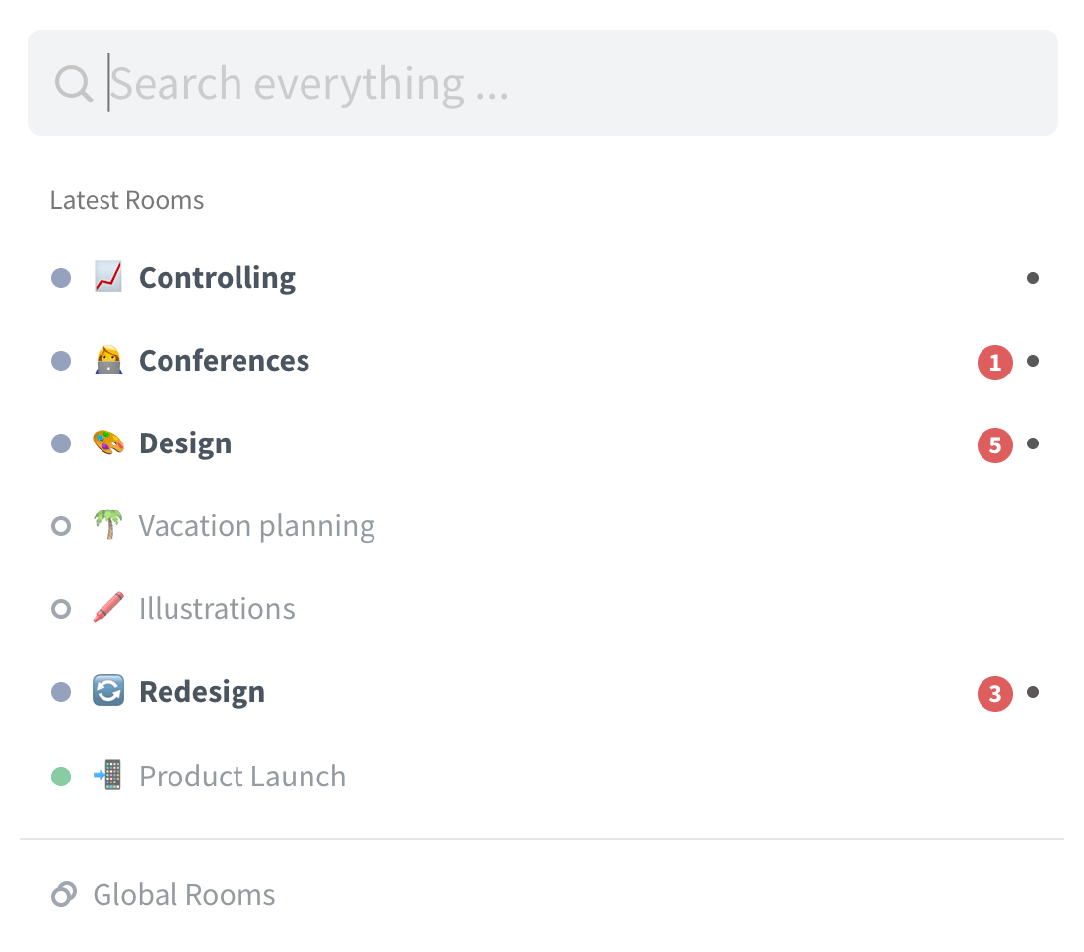
Task: Click the chart emoji icon beside Controlling
Action: click(108, 277)
